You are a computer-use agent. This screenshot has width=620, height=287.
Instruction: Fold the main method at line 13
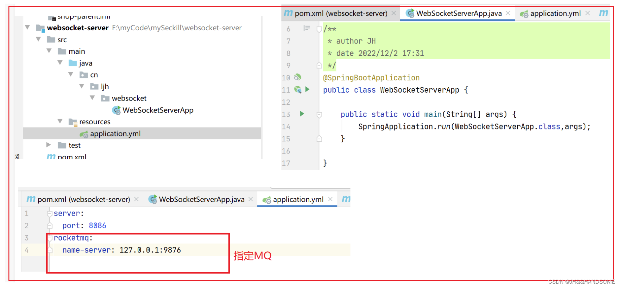(x=319, y=115)
